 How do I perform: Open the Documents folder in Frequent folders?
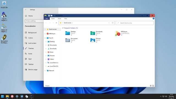71,40
